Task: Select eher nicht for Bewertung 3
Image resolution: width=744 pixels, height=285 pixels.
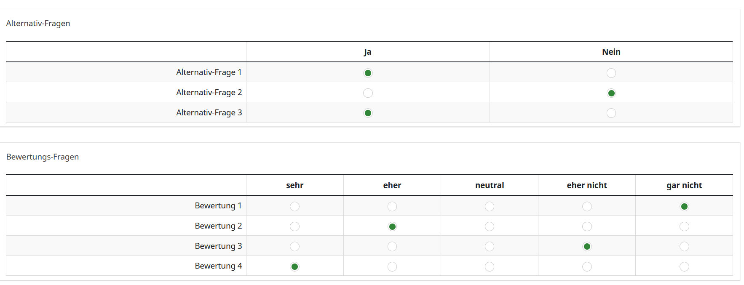Action: (x=587, y=246)
